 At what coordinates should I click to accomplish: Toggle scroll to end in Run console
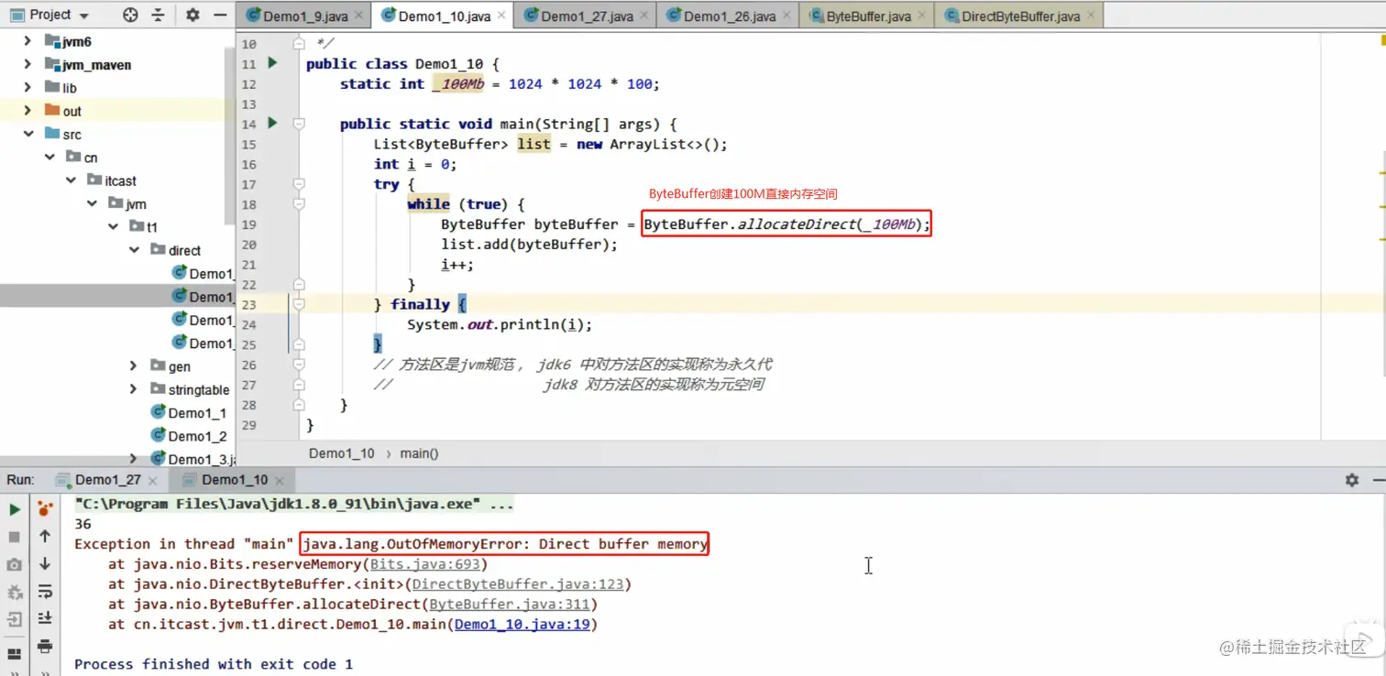pos(45,619)
